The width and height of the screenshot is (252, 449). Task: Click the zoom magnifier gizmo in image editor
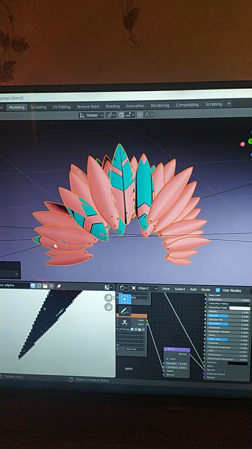[x=108, y=298]
